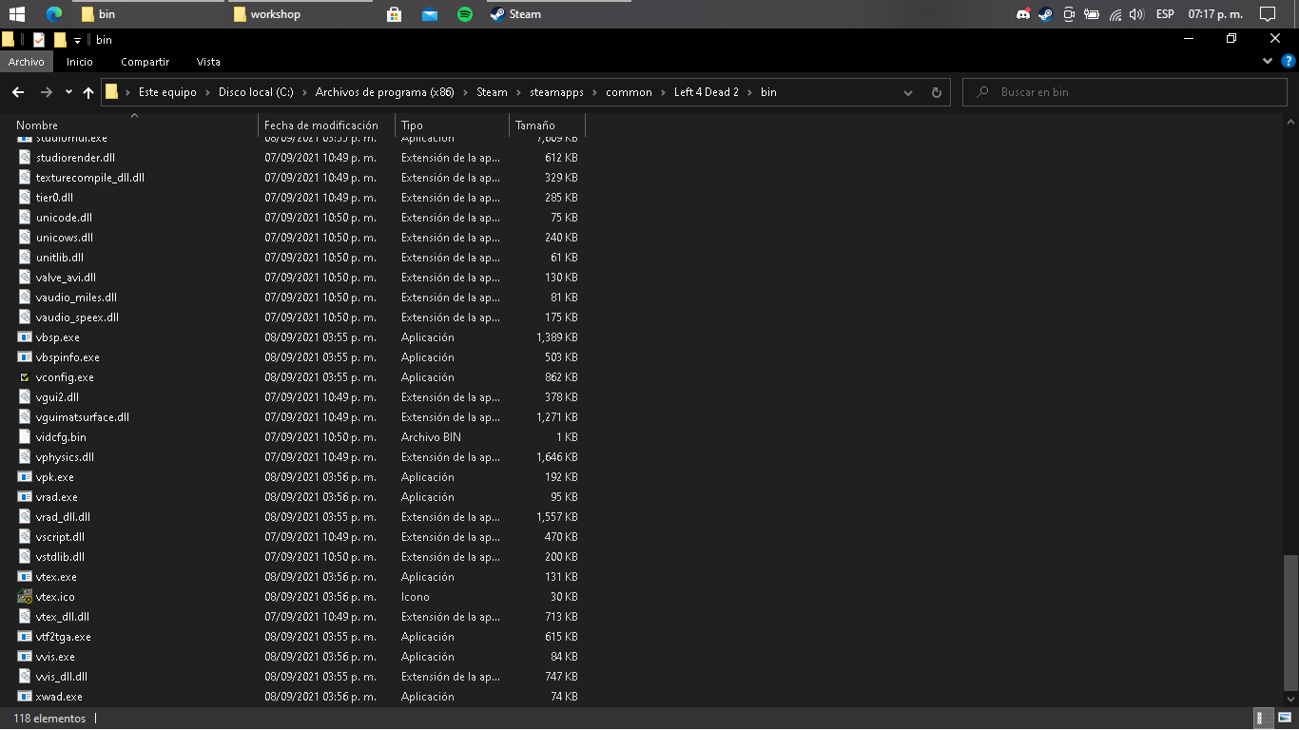Viewport: 1299px width, 730px height.
Task: Navigate to Este equipo in breadcrumb
Action: pos(167,92)
